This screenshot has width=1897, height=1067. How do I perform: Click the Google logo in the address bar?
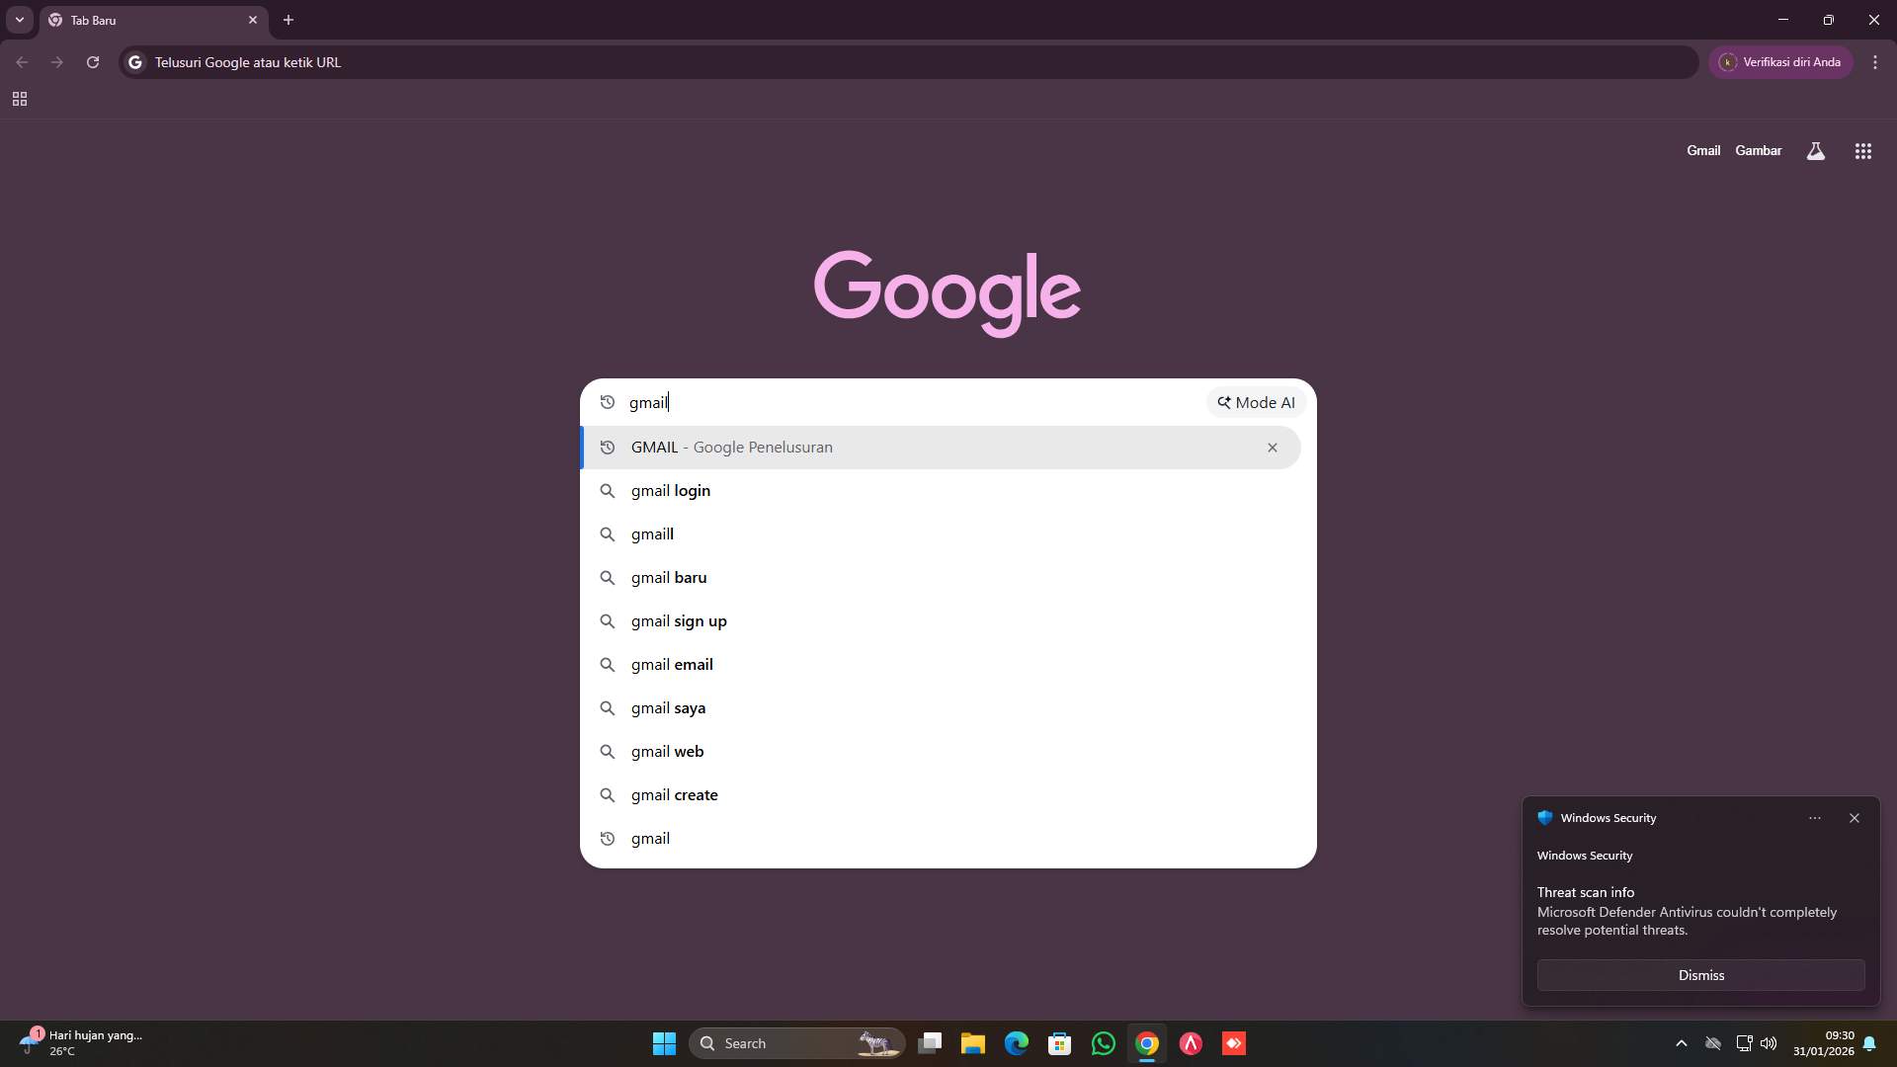[134, 61]
